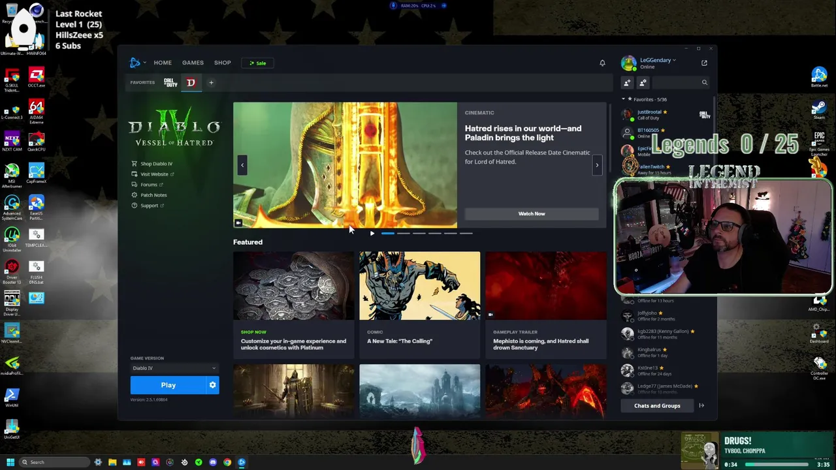Screen dimensions: 836x470
Task: Open OCCT.exe desktop shortcut
Action: [37, 77]
